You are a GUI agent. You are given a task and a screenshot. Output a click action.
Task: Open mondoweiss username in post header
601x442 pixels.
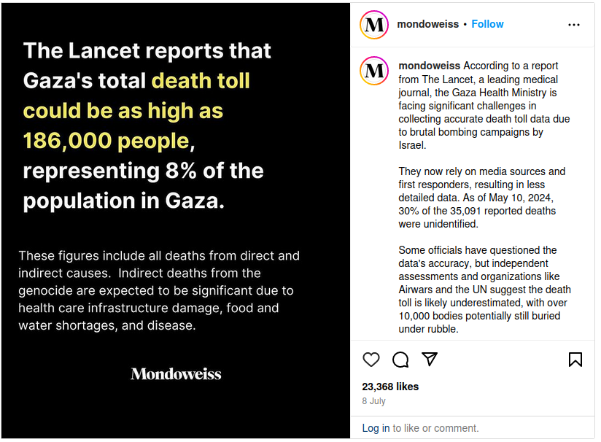click(x=427, y=24)
